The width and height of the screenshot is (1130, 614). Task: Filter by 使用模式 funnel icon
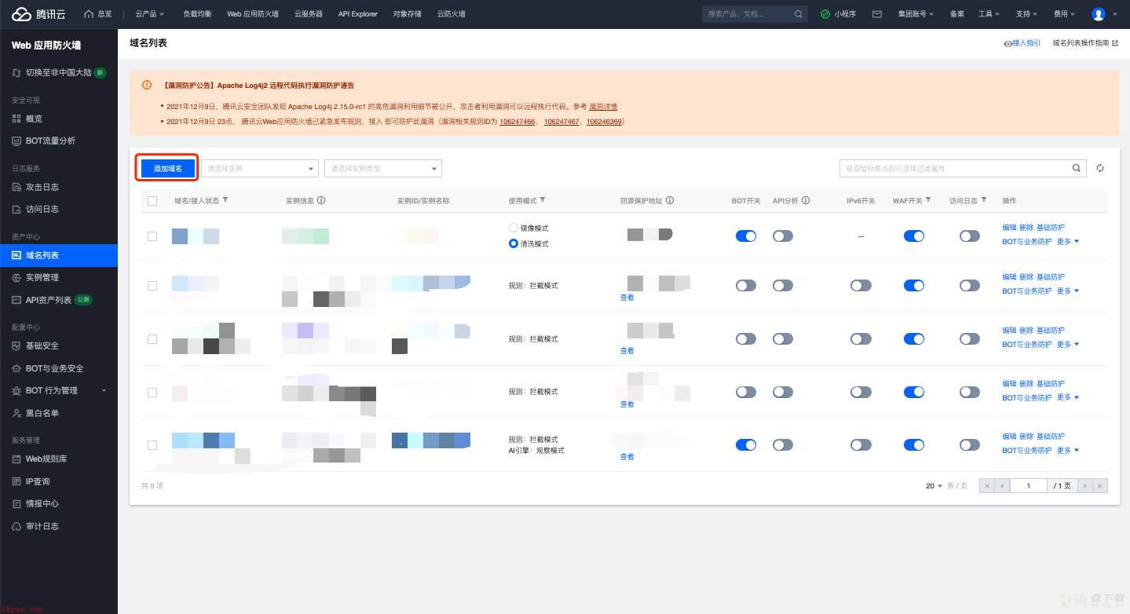[543, 200]
